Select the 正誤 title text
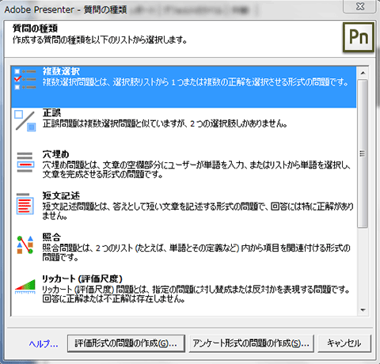 pos(52,112)
